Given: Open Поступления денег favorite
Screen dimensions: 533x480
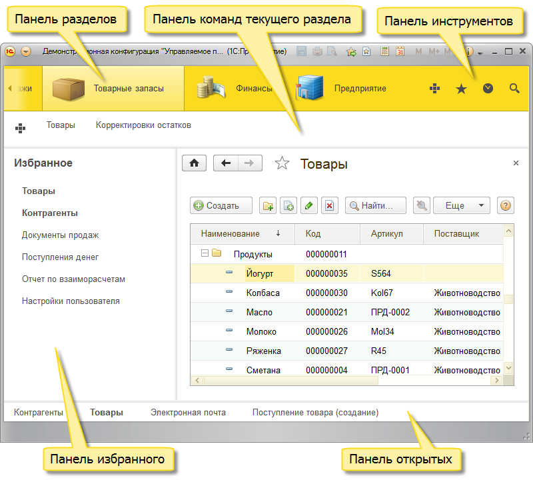Looking at the screenshot, I should point(61,257).
